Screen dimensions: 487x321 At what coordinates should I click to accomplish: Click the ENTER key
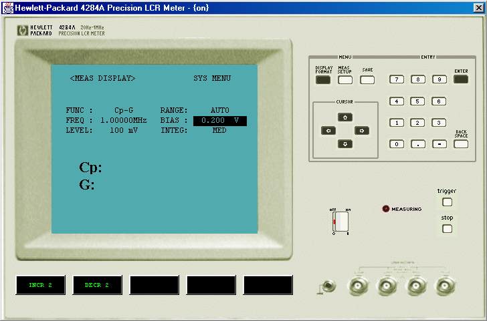pyautogui.click(x=461, y=79)
